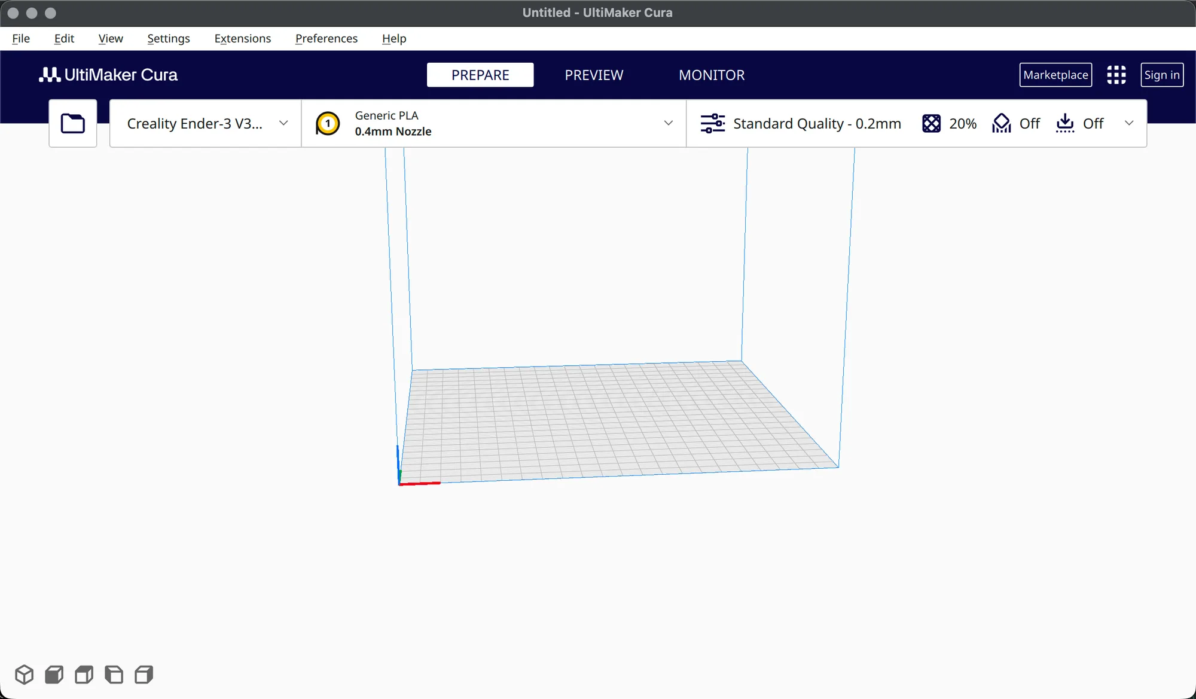
Task: Switch to PREVIEW stage tab
Action: point(594,75)
